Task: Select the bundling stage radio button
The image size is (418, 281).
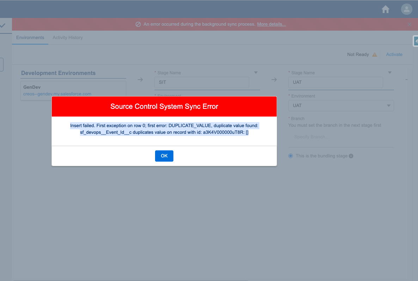Action: click(x=290, y=156)
